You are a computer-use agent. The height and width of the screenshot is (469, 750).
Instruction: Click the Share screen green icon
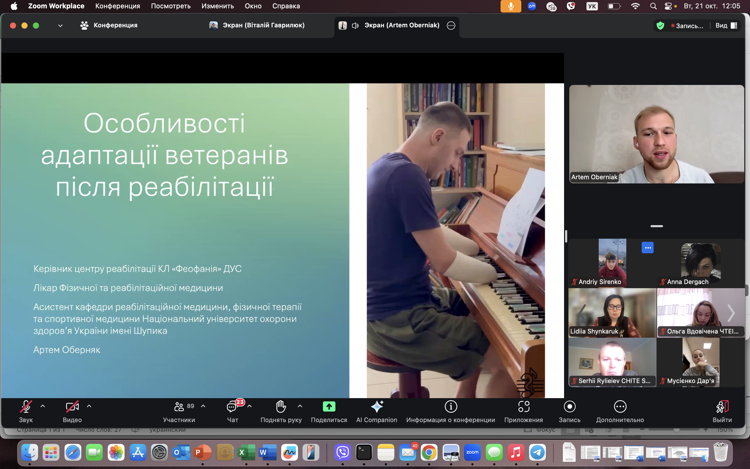[x=329, y=407]
